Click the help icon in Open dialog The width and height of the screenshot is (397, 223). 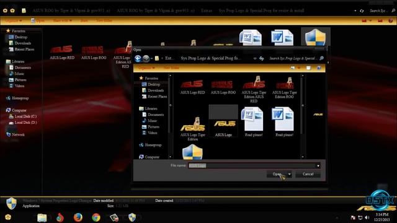(319, 68)
